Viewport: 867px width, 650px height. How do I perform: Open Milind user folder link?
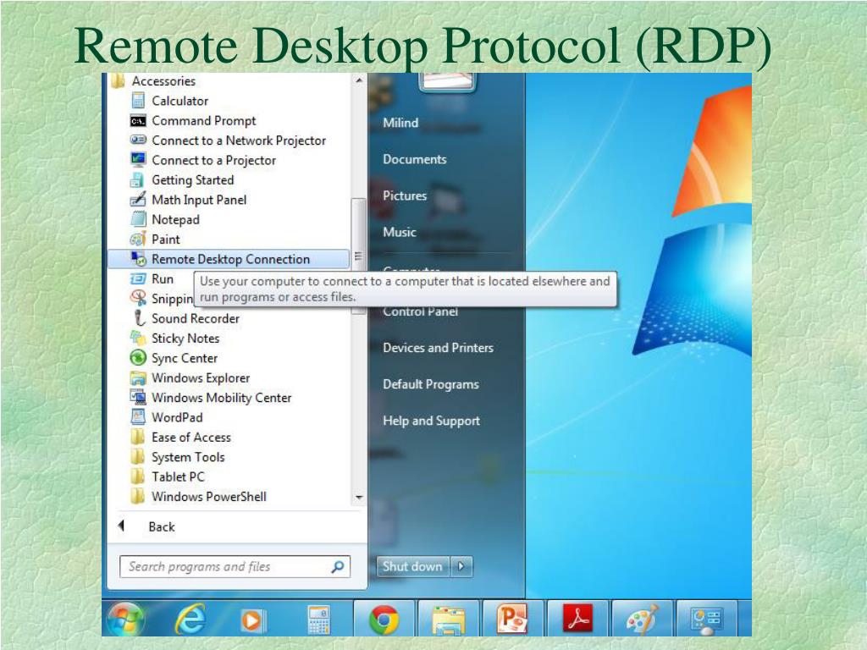pos(400,123)
